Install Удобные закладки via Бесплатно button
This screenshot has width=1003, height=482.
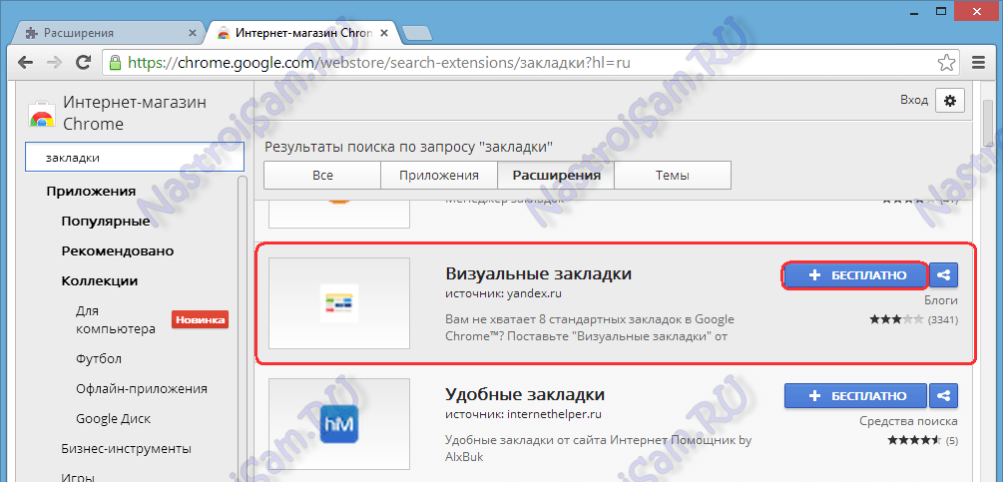[856, 395]
